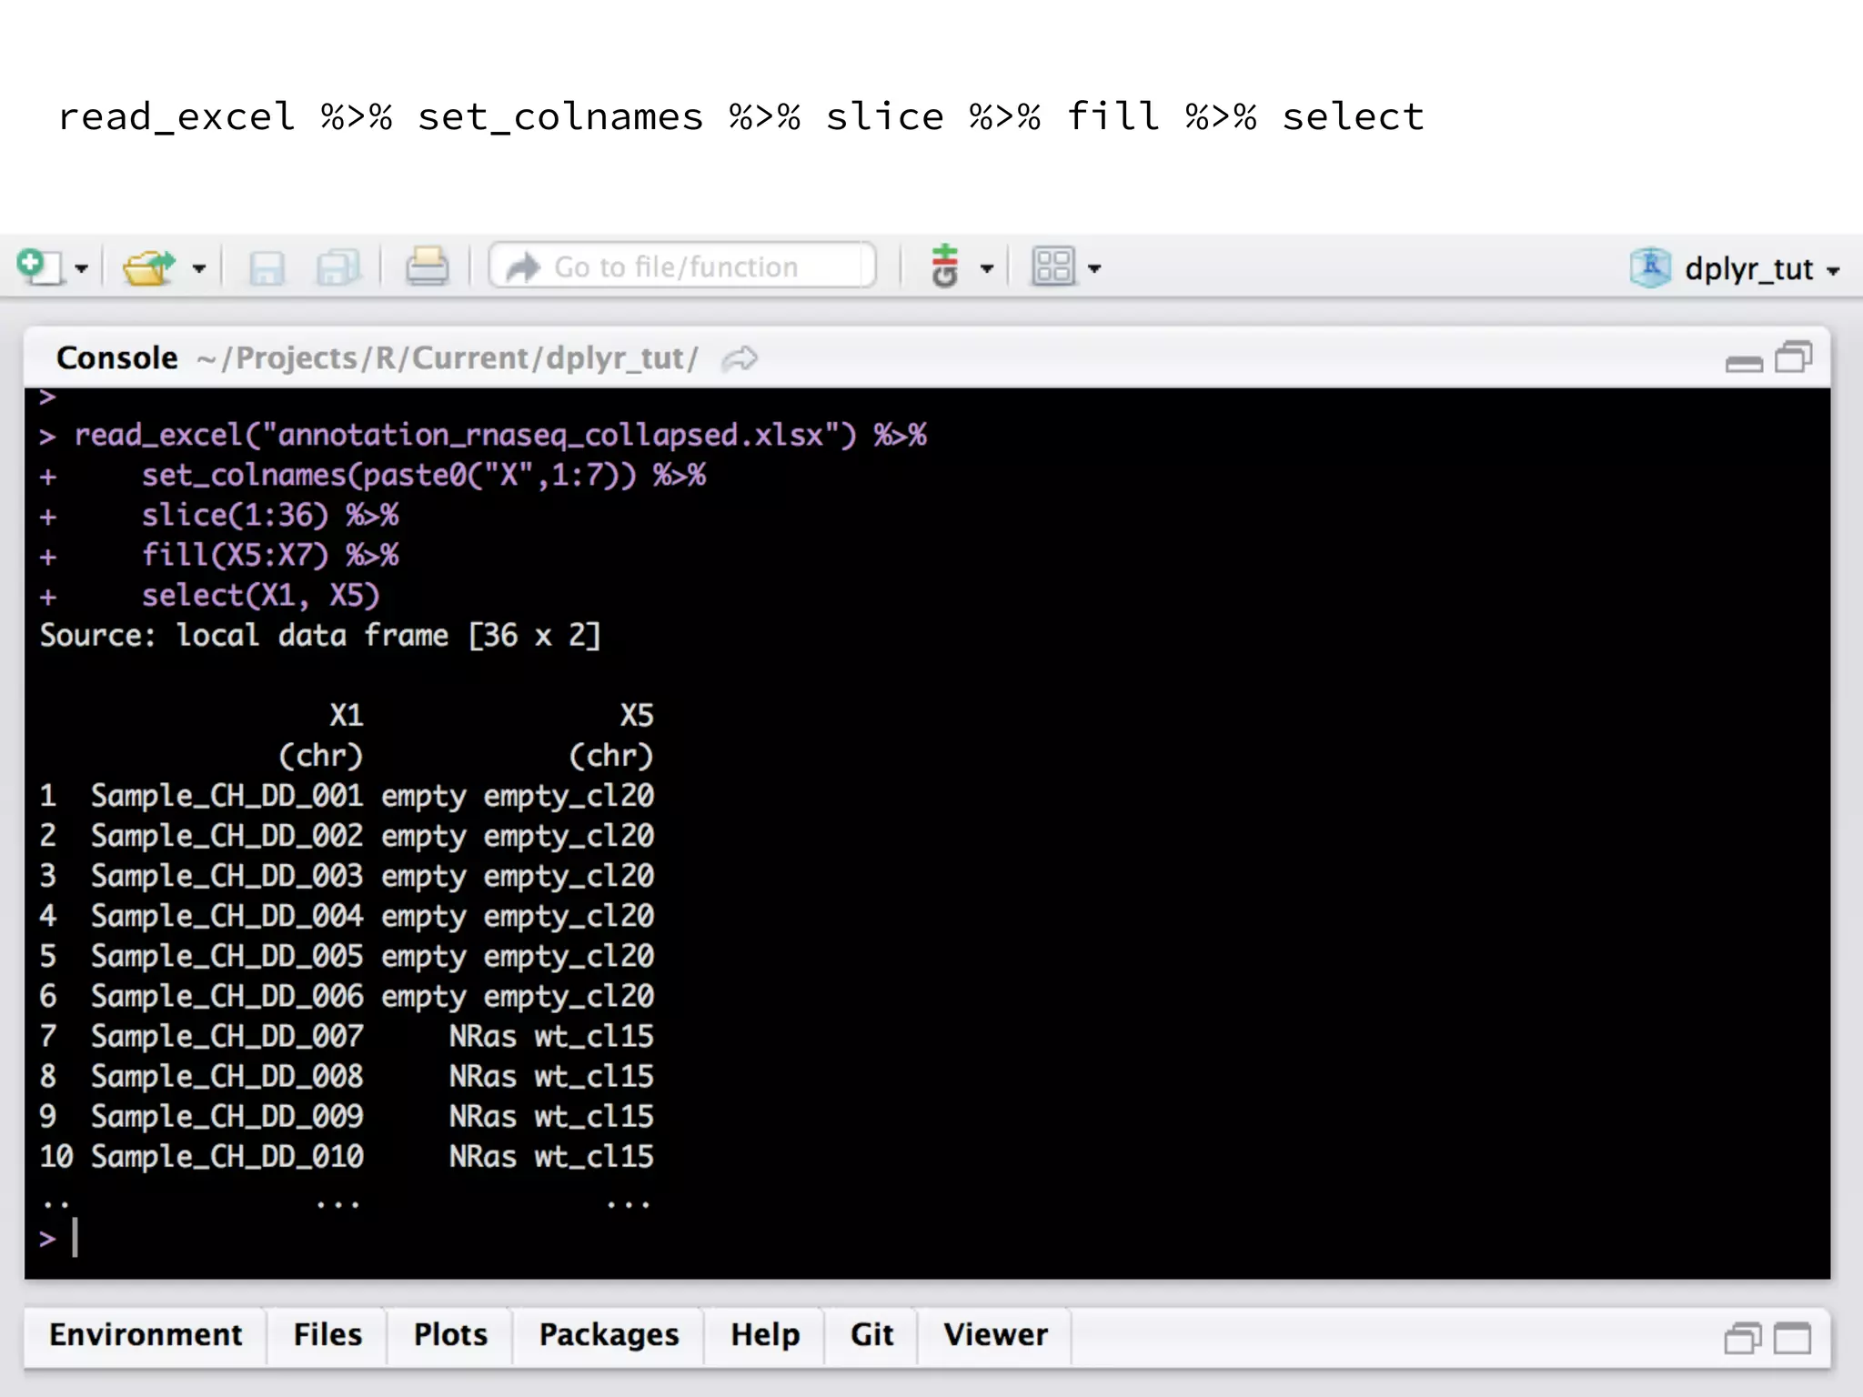1863x1397 pixels.
Task: Click the select(X1, X5) line
Action: pyautogui.click(x=261, y=596)
